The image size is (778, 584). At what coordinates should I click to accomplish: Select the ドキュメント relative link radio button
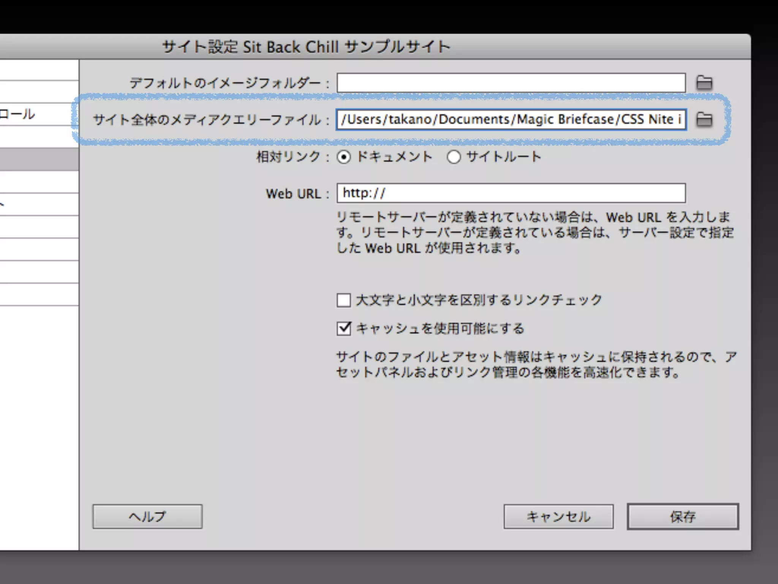(344, 157)
